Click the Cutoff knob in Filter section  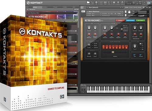[105, 27]
